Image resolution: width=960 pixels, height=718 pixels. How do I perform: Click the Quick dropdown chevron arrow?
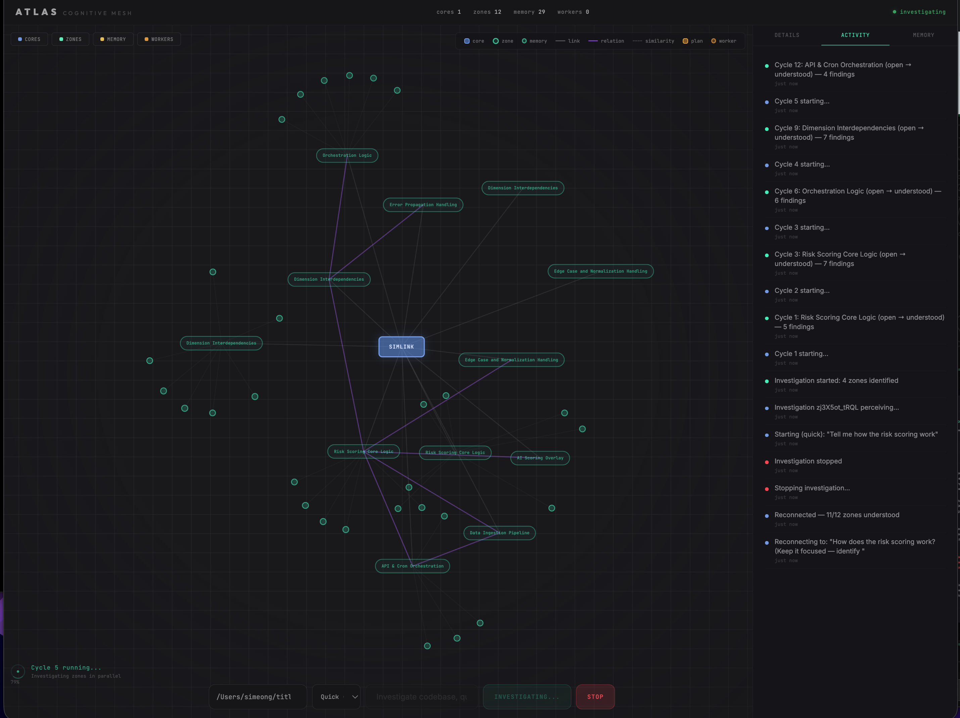point(354,697)
